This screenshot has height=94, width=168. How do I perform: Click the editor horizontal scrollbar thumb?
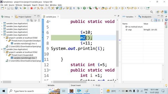[70, 82]
